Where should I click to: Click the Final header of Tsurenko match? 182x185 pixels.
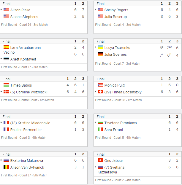click(x=100, y=42)
